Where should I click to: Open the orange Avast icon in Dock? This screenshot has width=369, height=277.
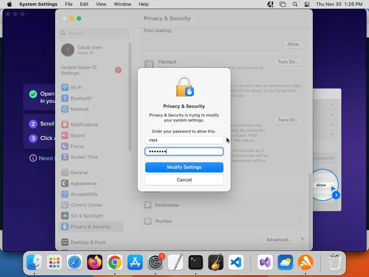pos(306,262)
